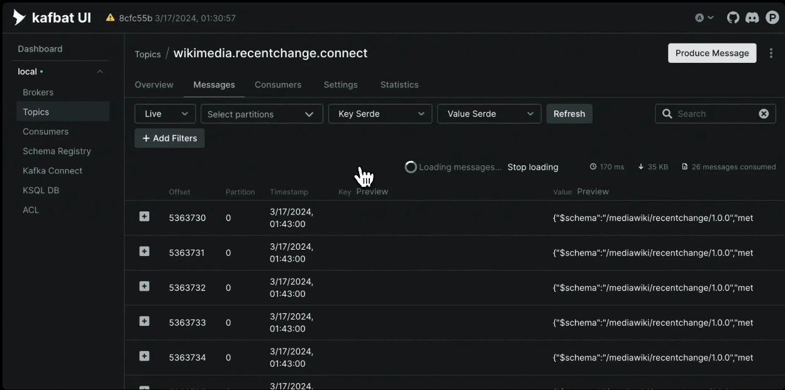785x390 pixels.
Task: Click the value preview of offset 5363731
Action: (653, 253)
